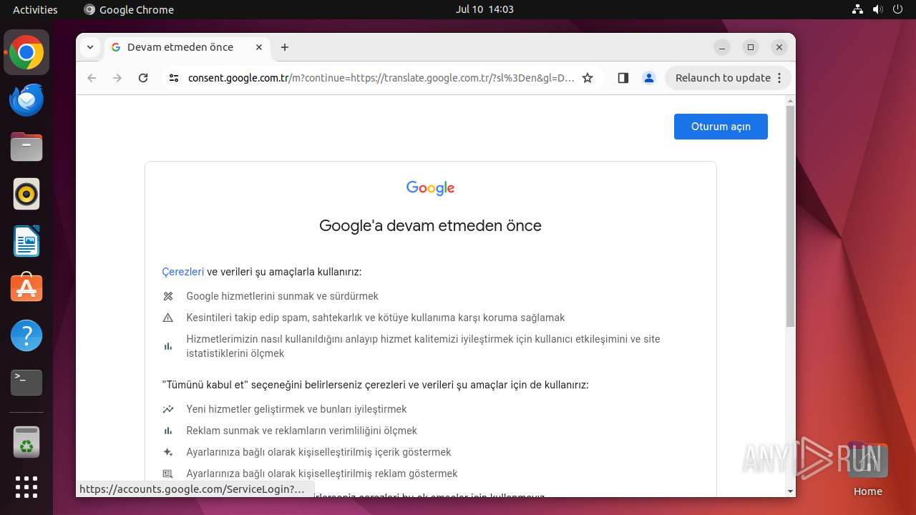
Task: Open the network status icon
Action: (x=857, y=9)
